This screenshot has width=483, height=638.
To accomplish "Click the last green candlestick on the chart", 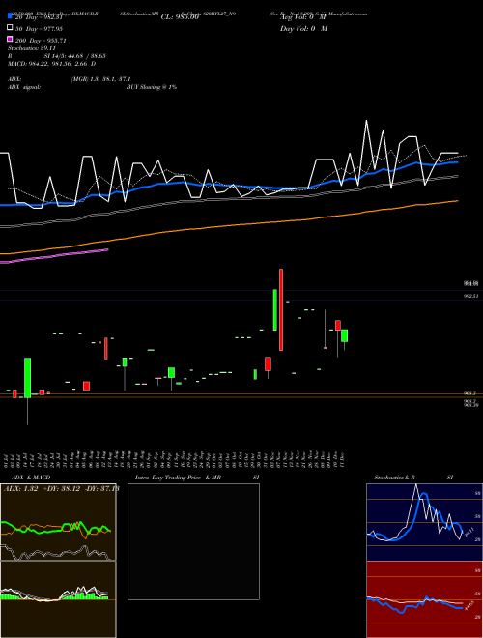I will 344,335.
